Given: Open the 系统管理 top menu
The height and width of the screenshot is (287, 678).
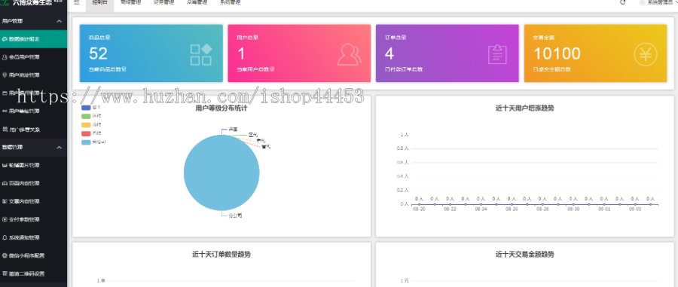Looking at the screenshot, I should [x=230, y=2].
